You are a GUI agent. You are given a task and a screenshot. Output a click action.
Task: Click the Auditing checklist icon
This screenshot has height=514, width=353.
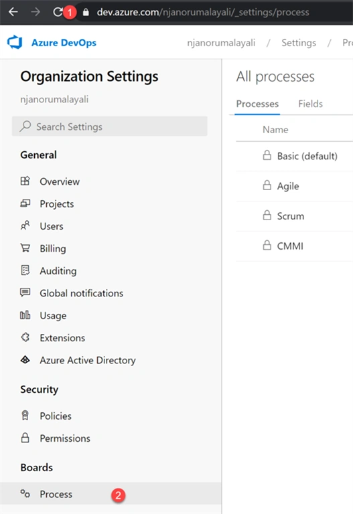(x=25, y=270)
